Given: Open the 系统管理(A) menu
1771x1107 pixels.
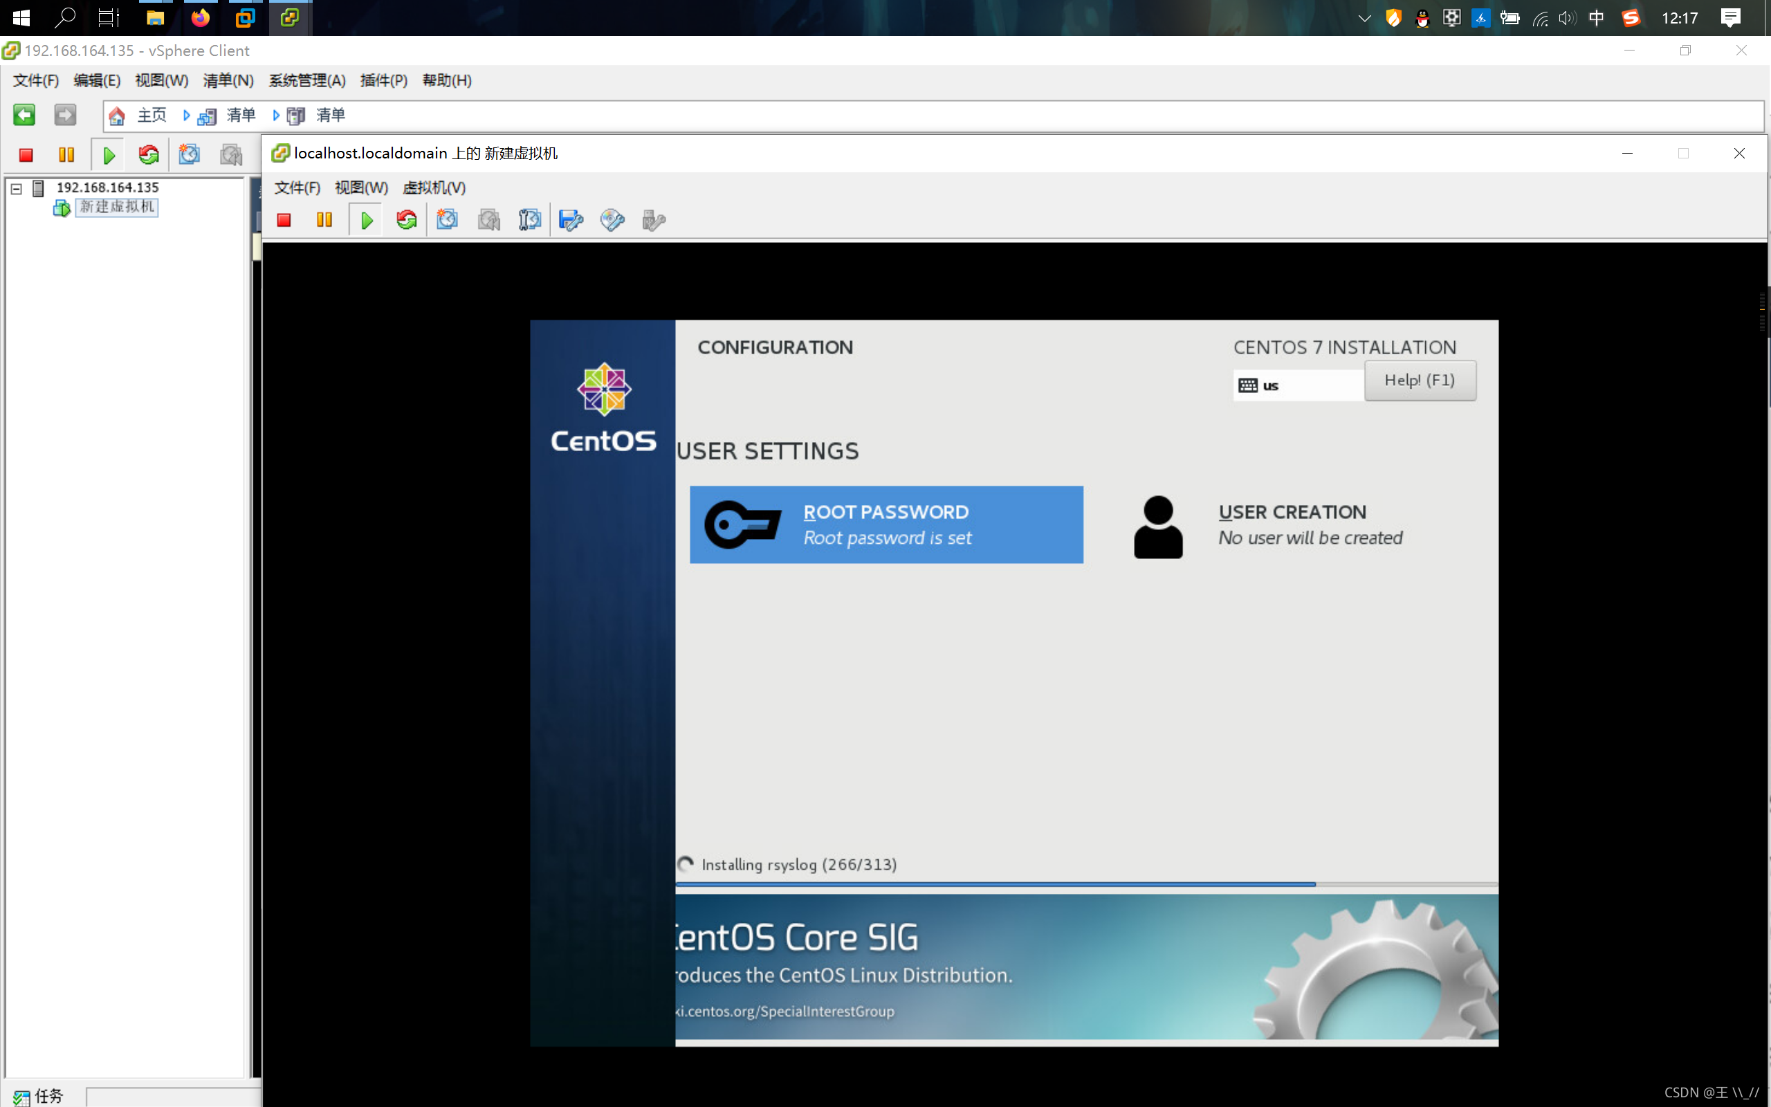Looking at the screenshot, I should click(x=307, y=80).
